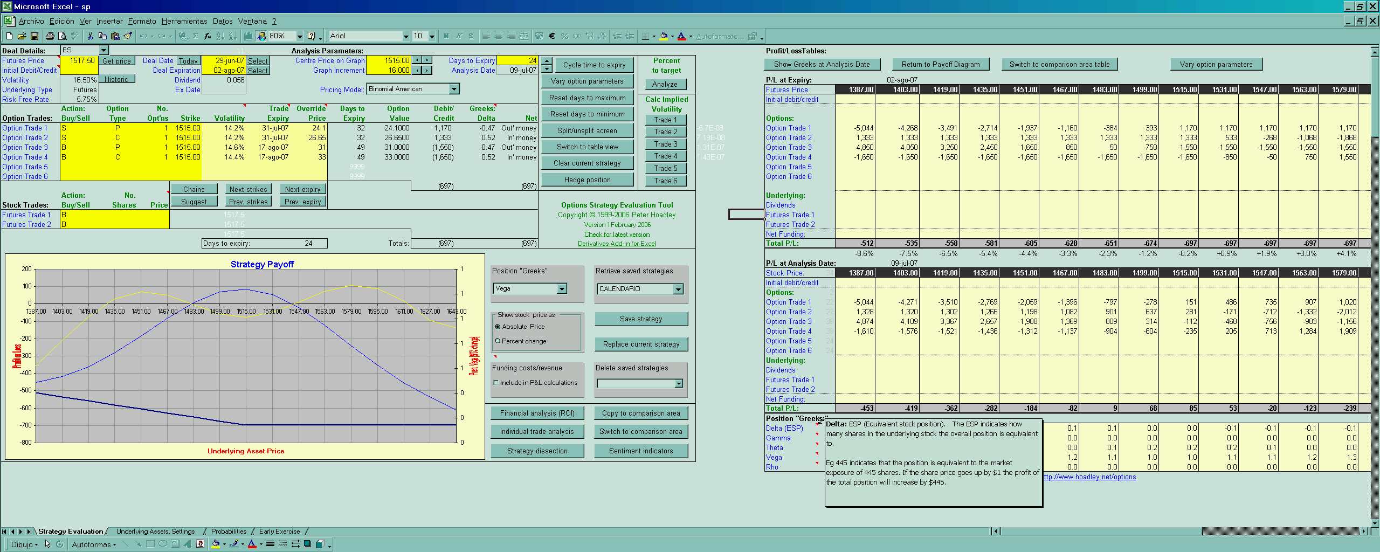Expand the Position Greeks Vega dropdown
The width and height of the screenshot is (1380, 552).
(562, 289)
